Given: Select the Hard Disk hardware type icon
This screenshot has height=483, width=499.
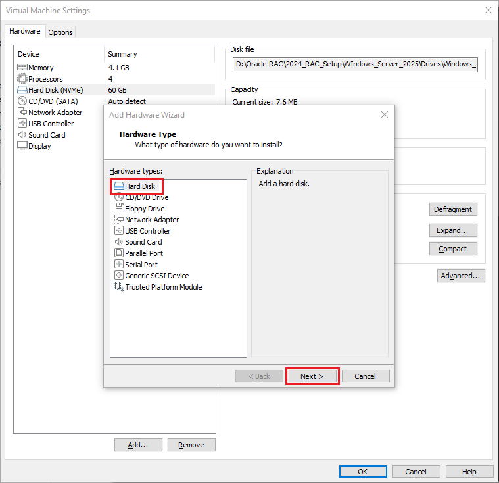Looking at the screenshot, I should point(119,186).
